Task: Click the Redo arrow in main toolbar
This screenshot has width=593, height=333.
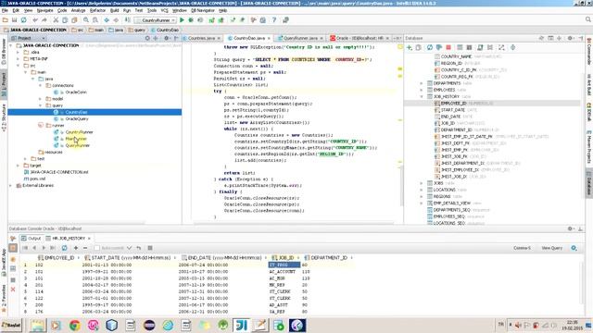Action: pos(44,20)
